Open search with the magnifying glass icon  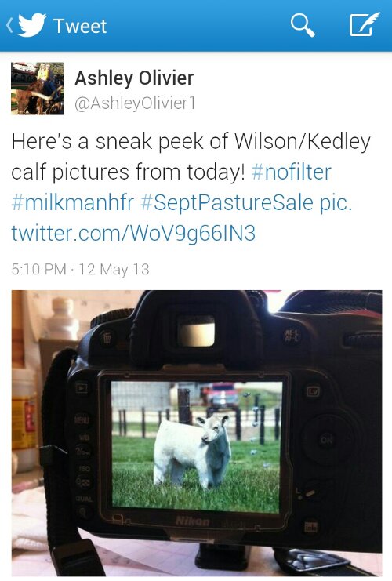pyautogui.click(x=303, y=25)
